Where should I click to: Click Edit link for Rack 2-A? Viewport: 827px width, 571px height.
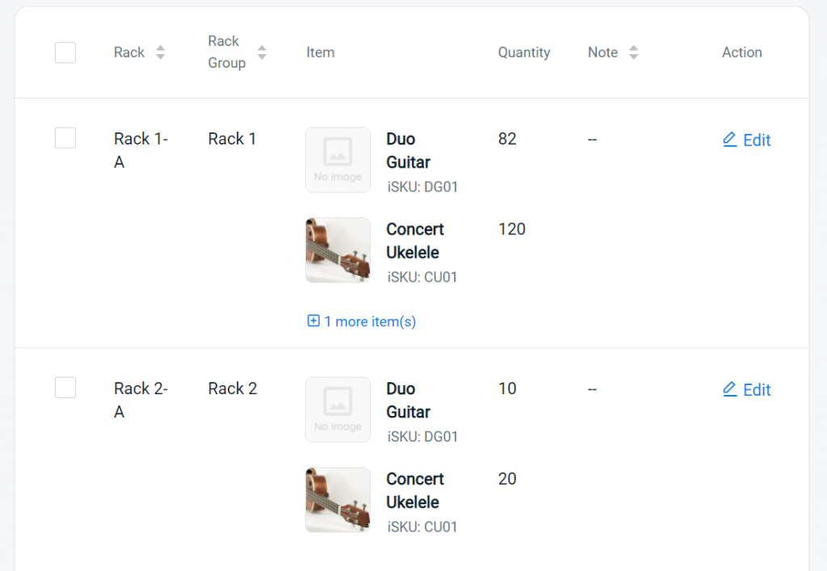[757, 390]
